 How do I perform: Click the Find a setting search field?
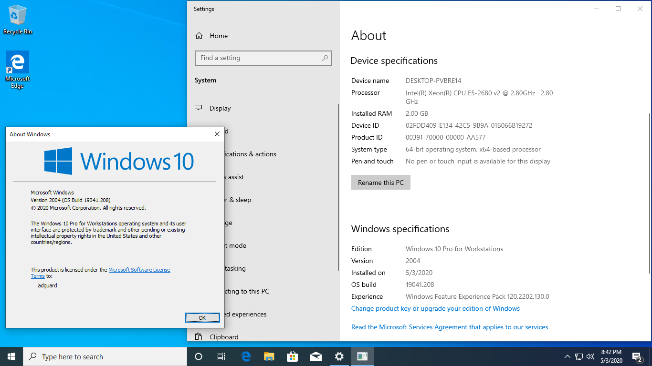tap(263, 58)
